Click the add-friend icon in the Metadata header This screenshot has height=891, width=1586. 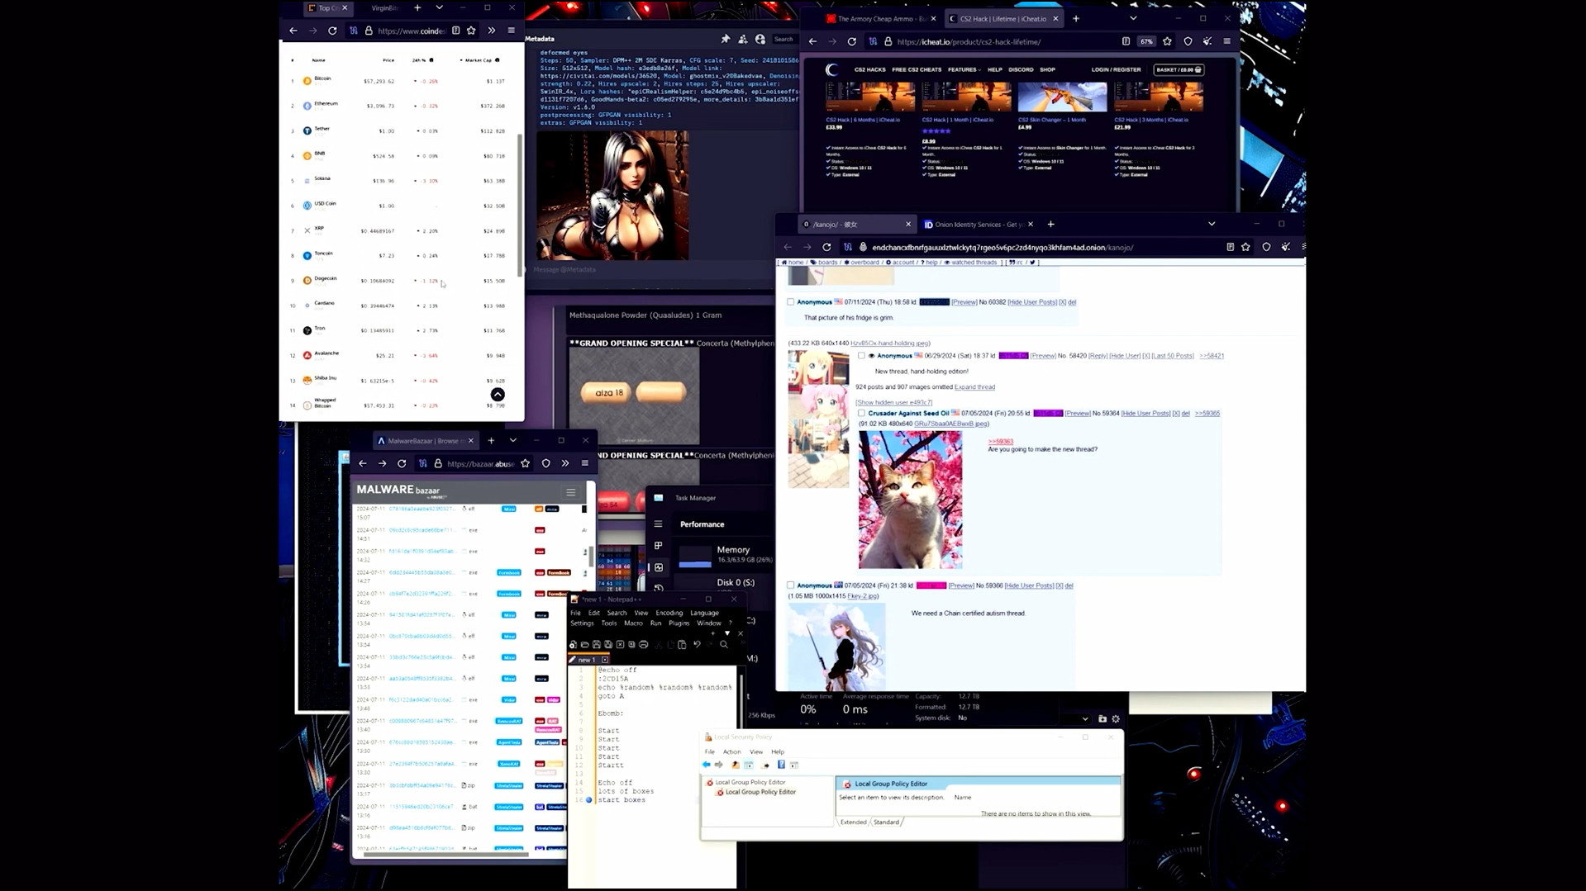(743, 39)
